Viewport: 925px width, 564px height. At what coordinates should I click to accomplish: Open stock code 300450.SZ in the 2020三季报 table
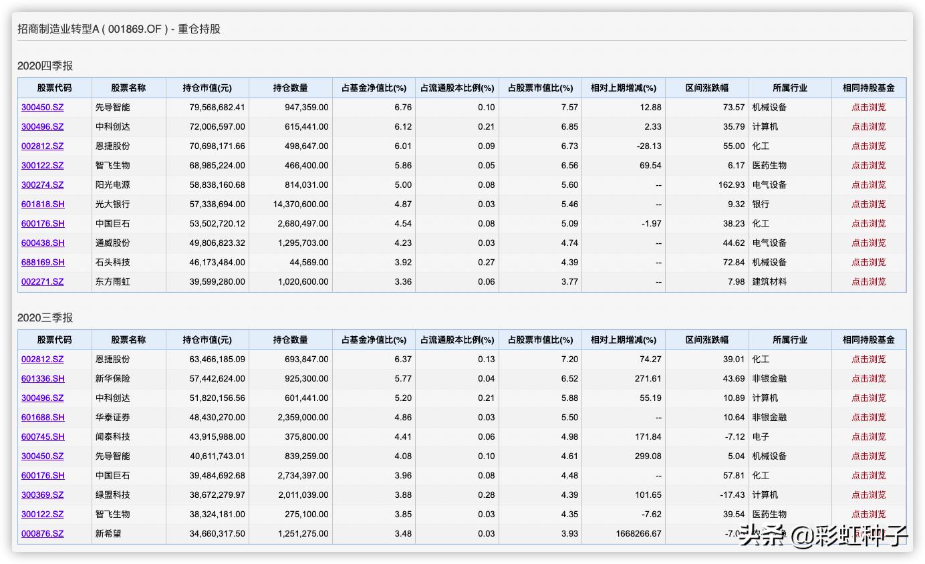[x=42, y=456]
